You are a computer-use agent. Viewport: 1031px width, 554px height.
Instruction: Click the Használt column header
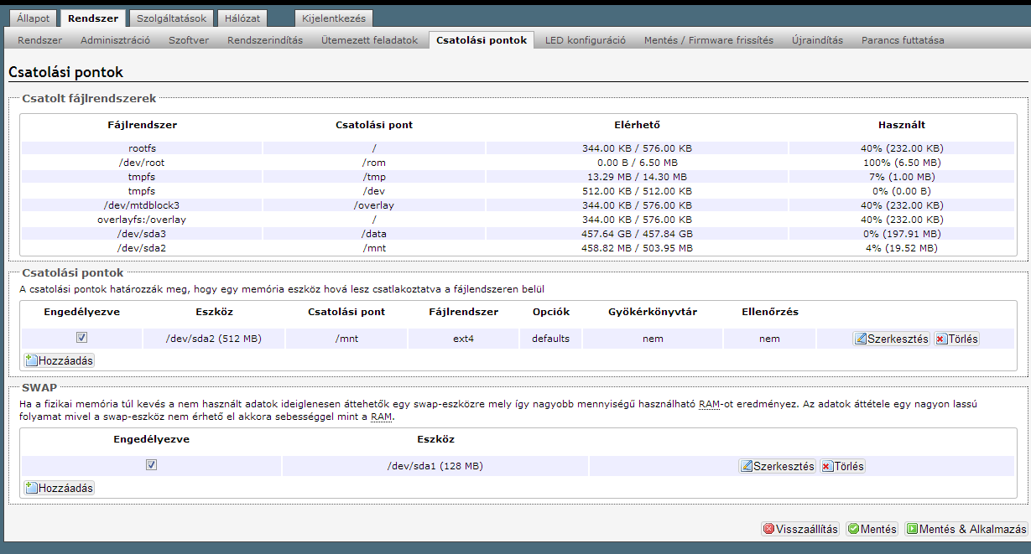click(x=902, y=125)
